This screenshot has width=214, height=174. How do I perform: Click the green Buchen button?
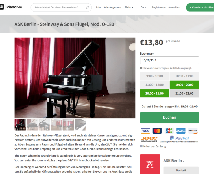169,117
